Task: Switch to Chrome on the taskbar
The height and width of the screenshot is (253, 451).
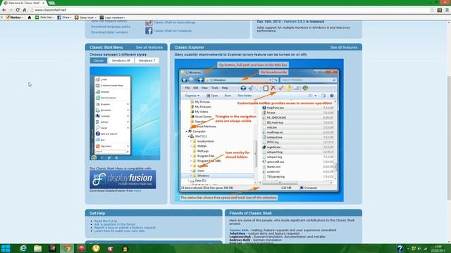Action: [x=67, y=248]
